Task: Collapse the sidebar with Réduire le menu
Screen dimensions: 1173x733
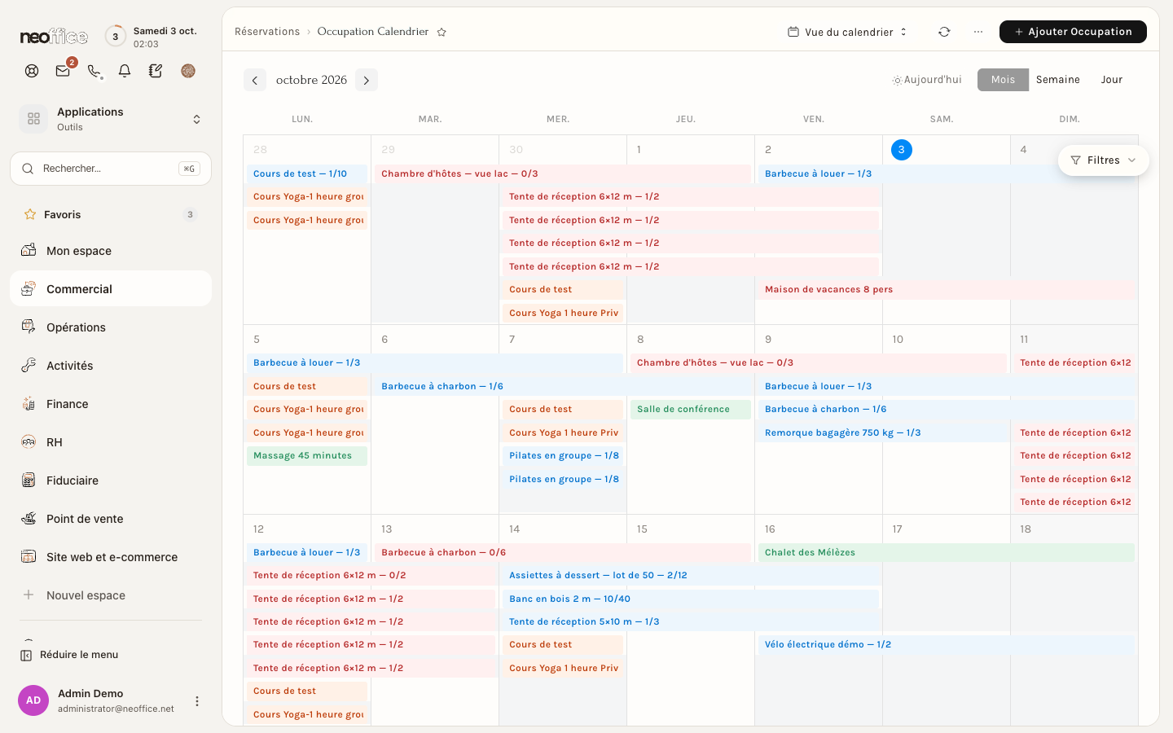Action: tap(70, 655)
